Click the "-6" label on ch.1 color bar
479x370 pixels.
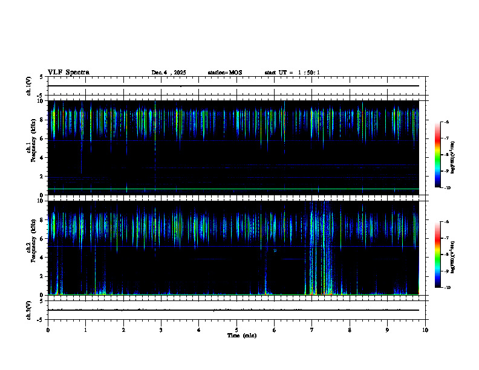[446, 122]
